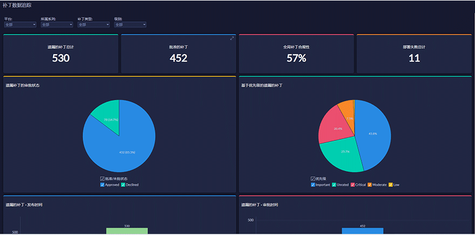The height and width of the screenshot is (235, 475).
Task: Uncheck the Approved legend checkbox
Action: click(102, 184)
